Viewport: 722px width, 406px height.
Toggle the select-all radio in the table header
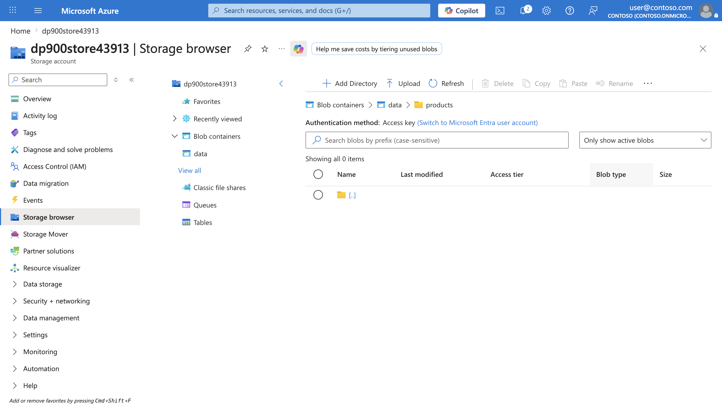point(318,174)
